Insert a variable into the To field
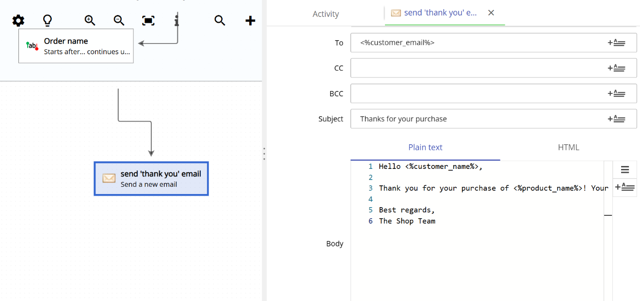This screenshot has width=640, height=301. (x=617, y=43)
